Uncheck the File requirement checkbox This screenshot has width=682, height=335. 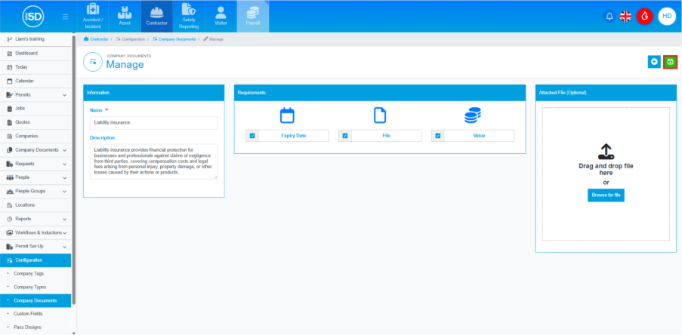point(345,136)
